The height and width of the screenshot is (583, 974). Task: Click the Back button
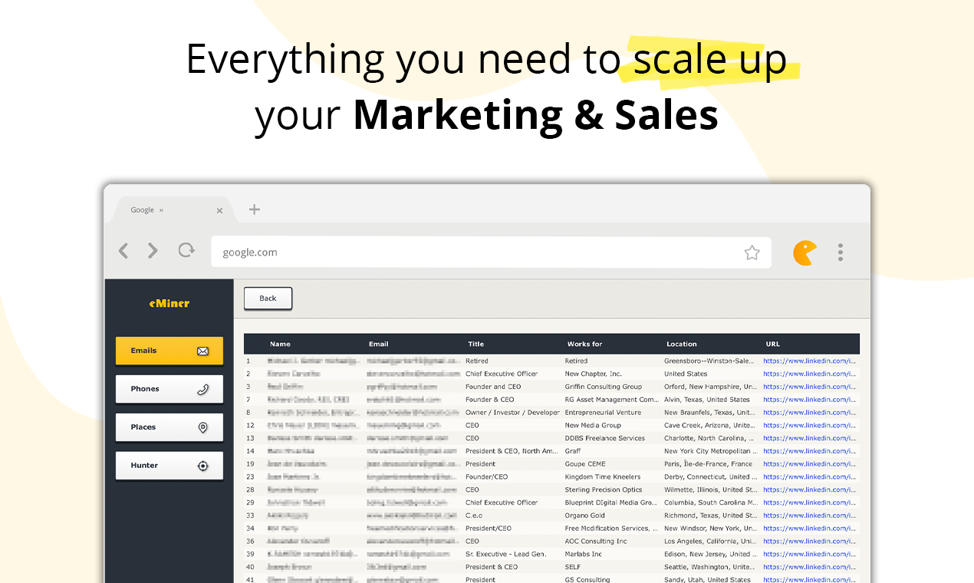click(268, 298)
